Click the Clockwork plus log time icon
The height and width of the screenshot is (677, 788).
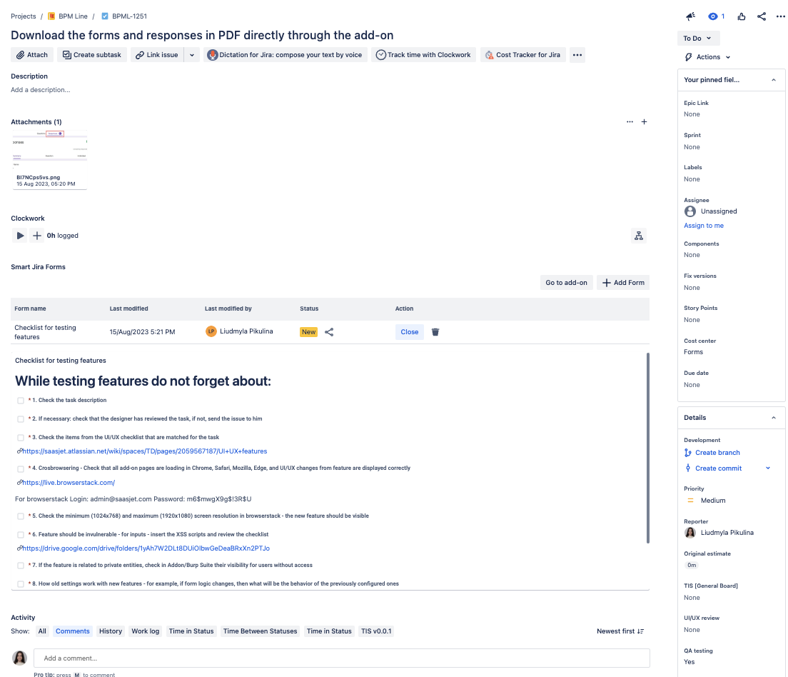point(36,236)
